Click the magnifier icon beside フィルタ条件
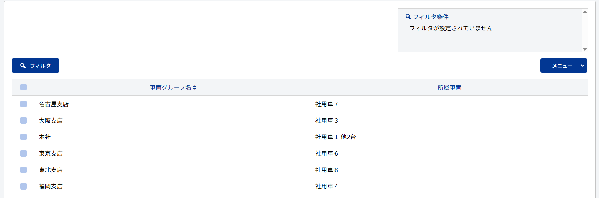599x198 pixels. pos(408,17)
